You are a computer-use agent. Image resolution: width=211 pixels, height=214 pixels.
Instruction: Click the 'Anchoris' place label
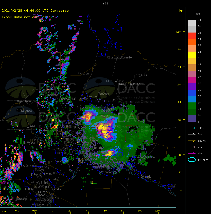pyautogui.click(x=59, y=173)
